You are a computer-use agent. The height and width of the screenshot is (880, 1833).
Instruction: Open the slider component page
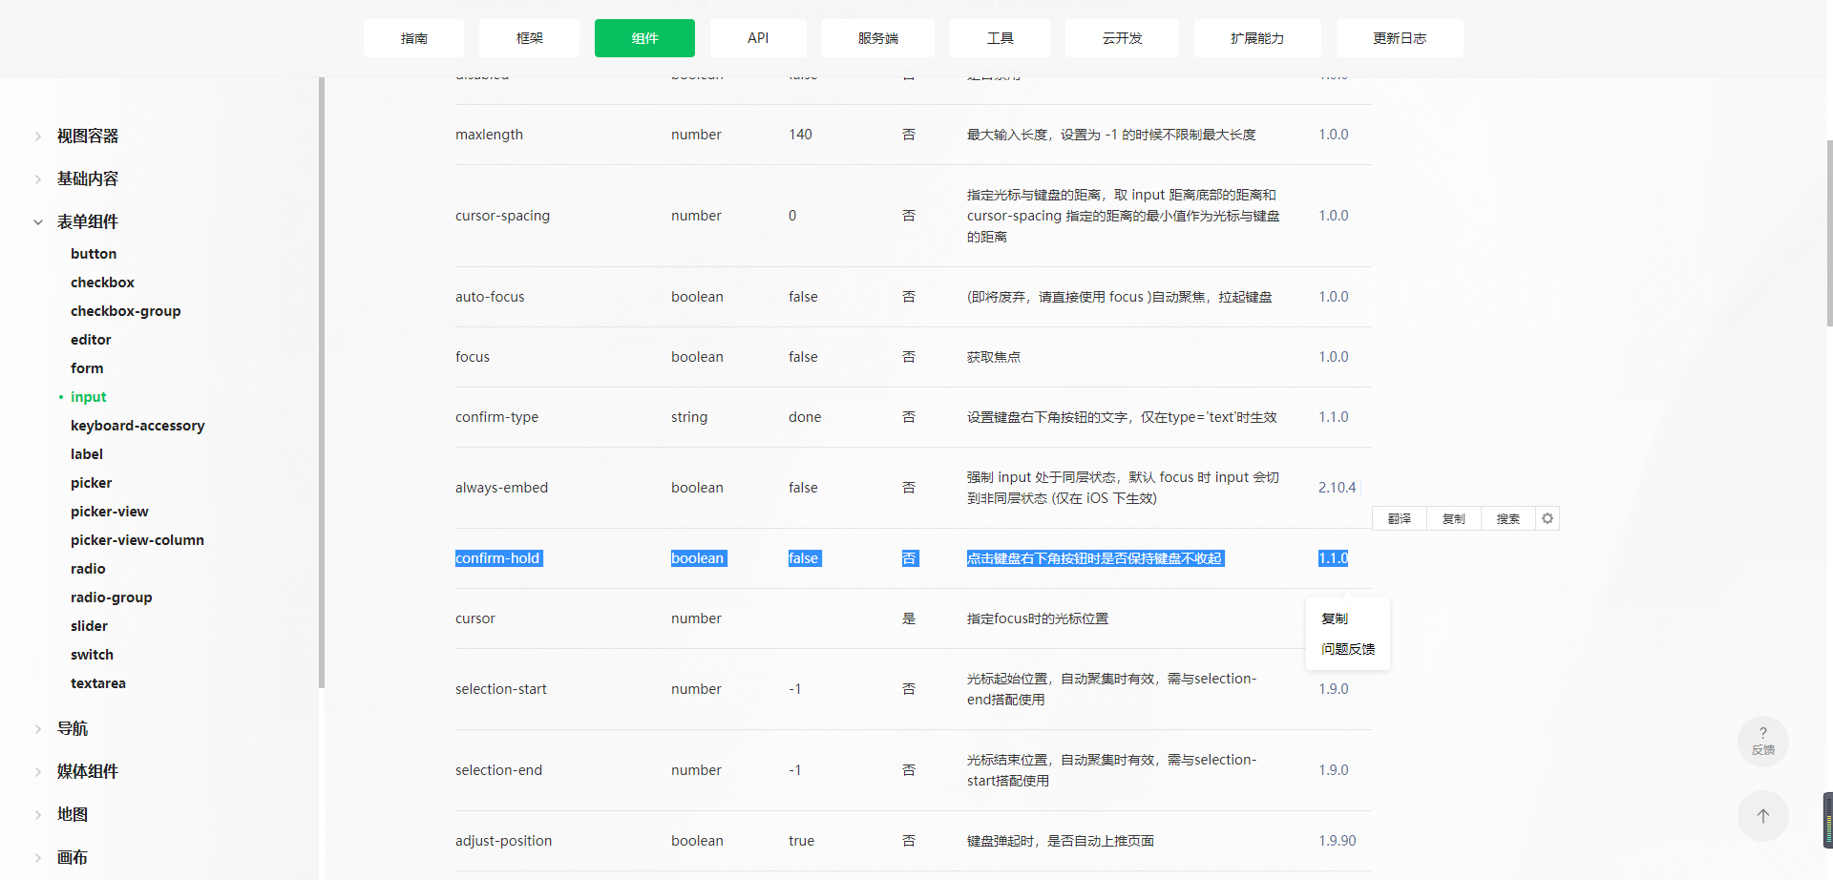(89, 626)
